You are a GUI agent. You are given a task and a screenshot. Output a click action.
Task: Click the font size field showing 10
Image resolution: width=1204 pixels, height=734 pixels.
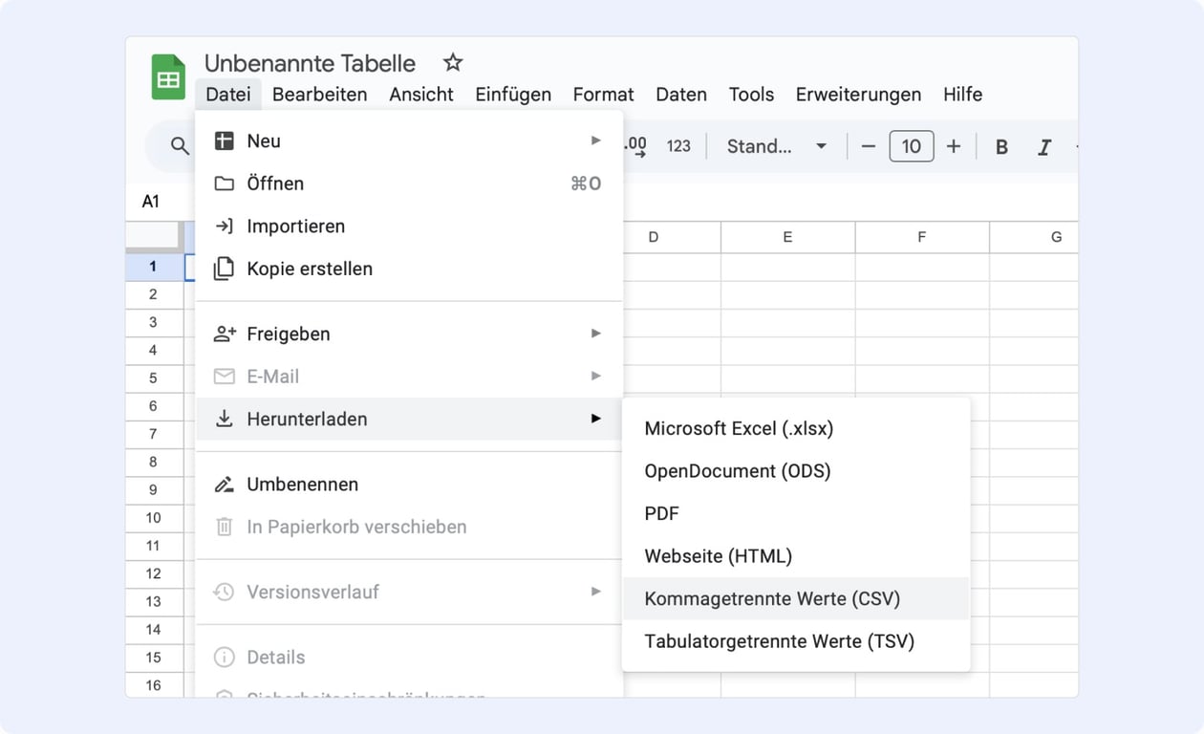click(912, 146)
